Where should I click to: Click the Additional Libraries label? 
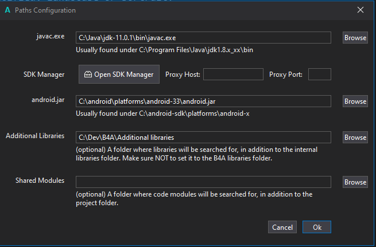[35, 136]
